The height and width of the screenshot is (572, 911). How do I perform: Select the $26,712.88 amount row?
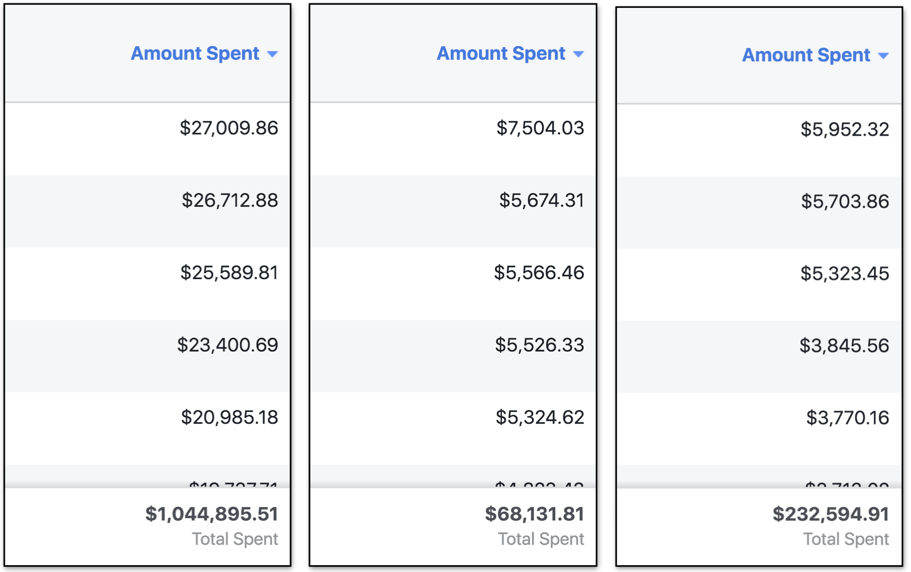(230, 200)
